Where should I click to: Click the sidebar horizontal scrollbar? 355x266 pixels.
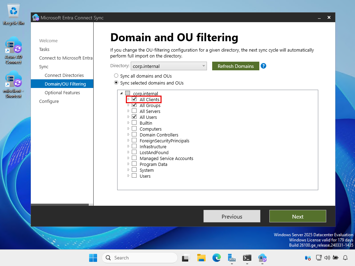coord(60,205)
